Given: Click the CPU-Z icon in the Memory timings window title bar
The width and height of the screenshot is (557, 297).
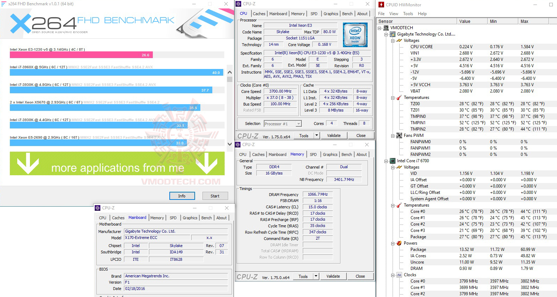Looking at the screenshot, I should tap(238, 145).
